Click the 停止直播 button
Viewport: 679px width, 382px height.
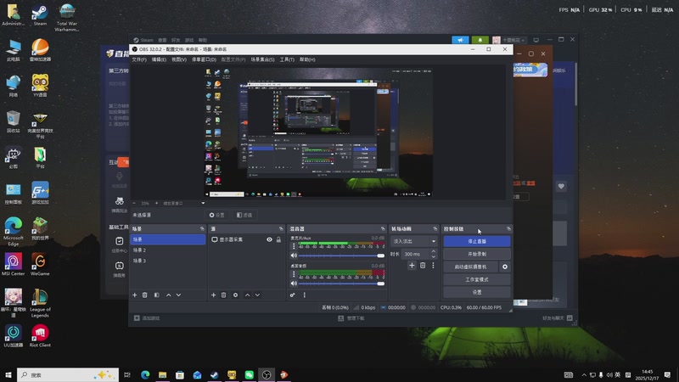tap(476, 241)
